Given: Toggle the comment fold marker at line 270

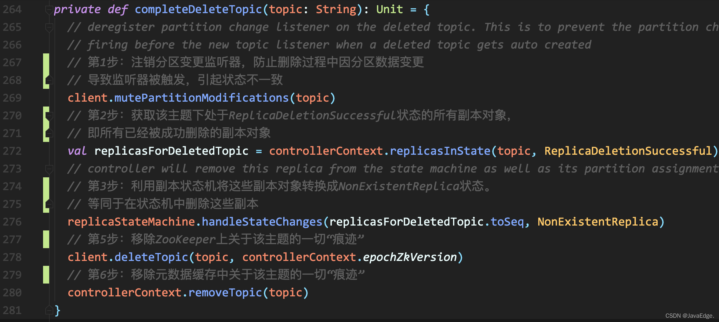Looking at the screenshot, I should 49,116.
